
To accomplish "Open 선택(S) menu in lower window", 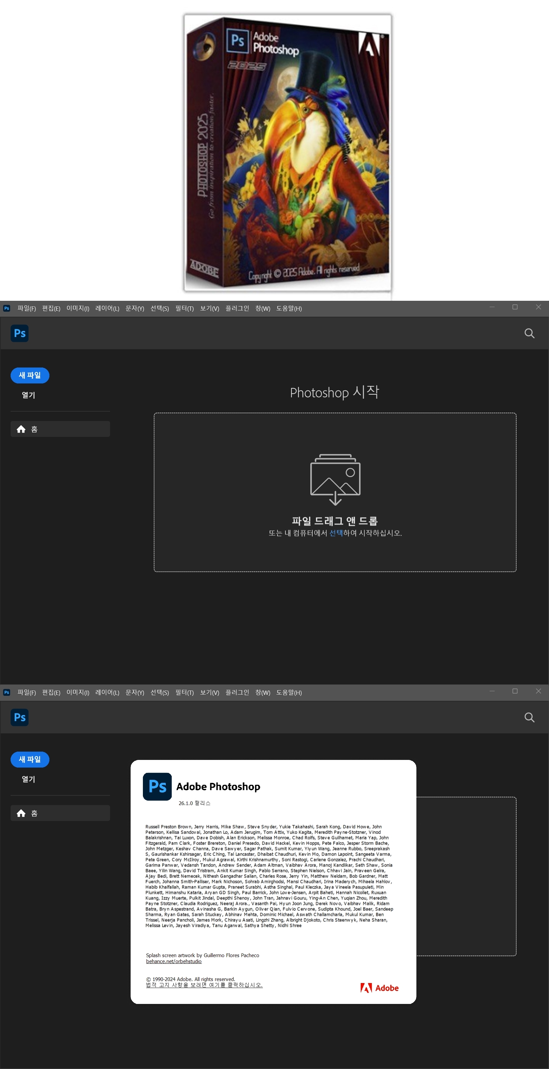I will [159, 692].
